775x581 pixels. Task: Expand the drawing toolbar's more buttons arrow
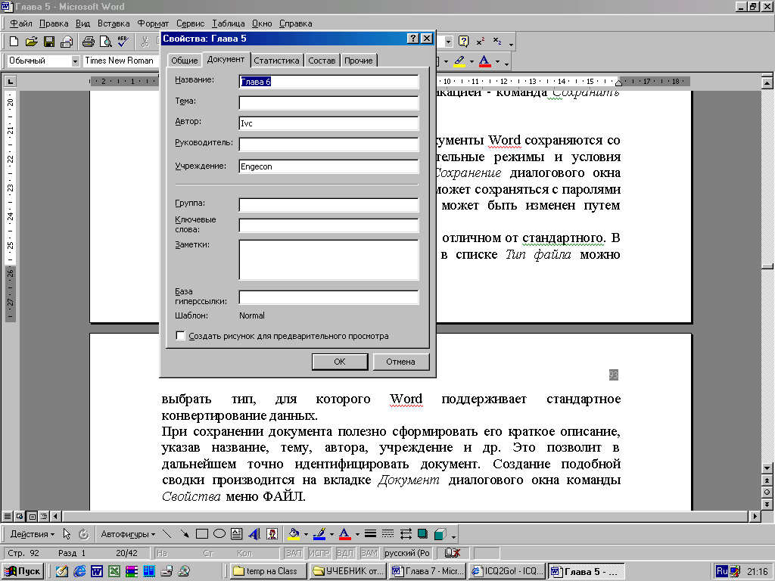(x=453, y=535)
